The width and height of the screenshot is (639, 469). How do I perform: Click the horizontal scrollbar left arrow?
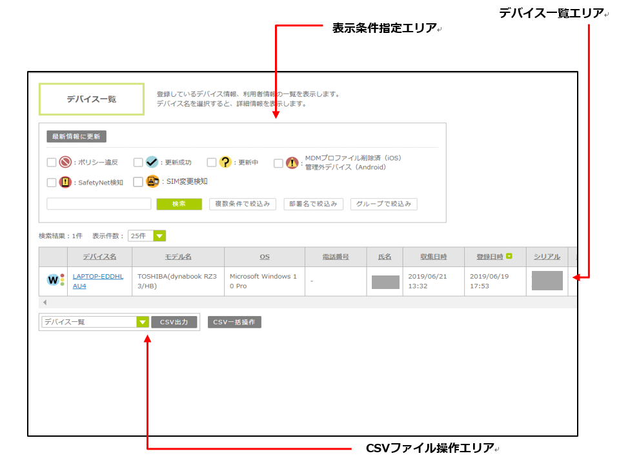click(44, 302)
